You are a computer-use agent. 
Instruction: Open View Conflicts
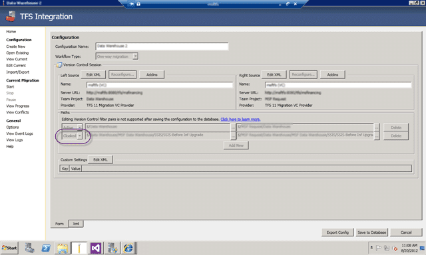[x=17, y=112]
